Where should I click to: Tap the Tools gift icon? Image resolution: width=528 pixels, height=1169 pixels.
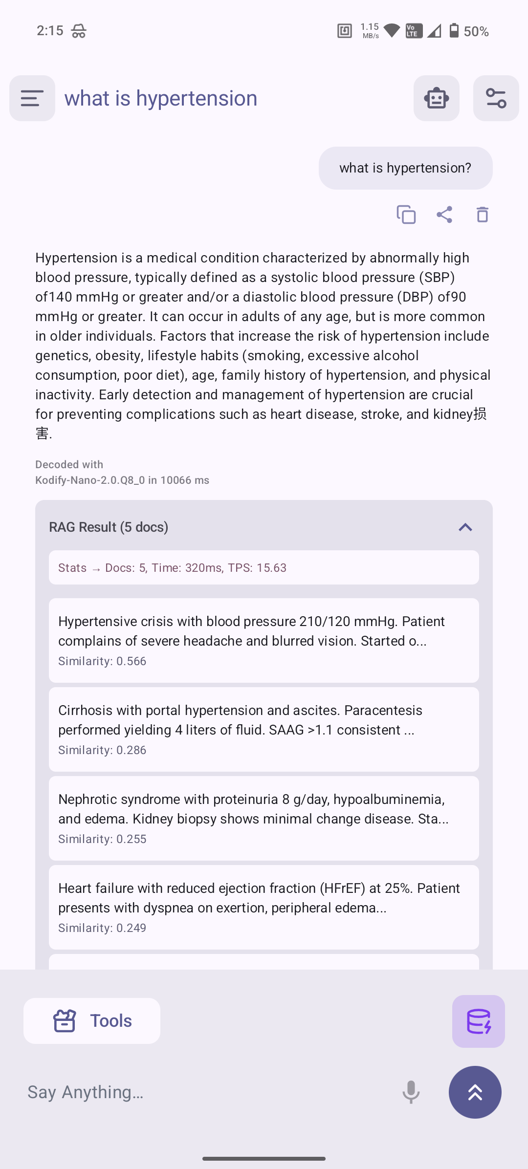click(x=65, y=1020)
